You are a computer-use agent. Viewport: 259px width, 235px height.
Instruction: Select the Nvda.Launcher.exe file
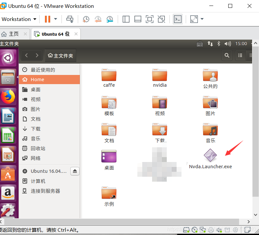coord(210,159)
